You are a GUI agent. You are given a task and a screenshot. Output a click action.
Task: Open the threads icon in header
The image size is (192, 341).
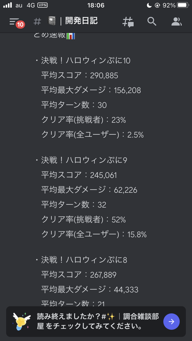[128, 22]
